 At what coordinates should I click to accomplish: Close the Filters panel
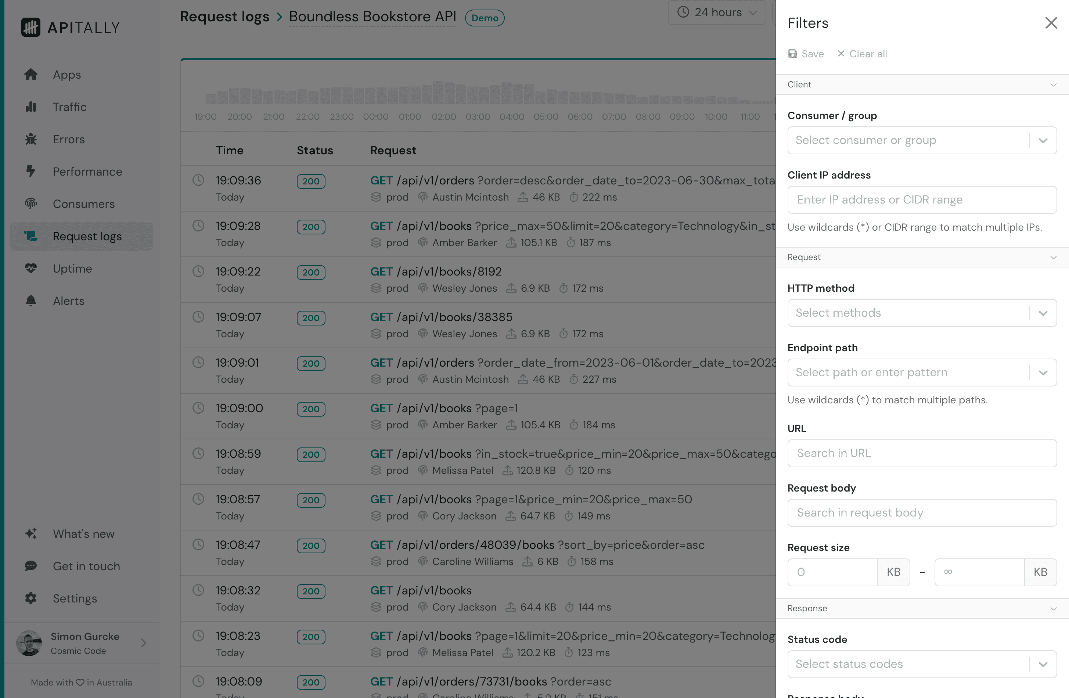1051,23
